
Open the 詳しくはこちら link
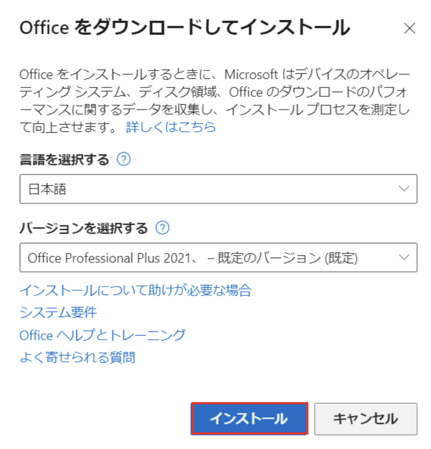pyautogui.click(x=171, y=127)
